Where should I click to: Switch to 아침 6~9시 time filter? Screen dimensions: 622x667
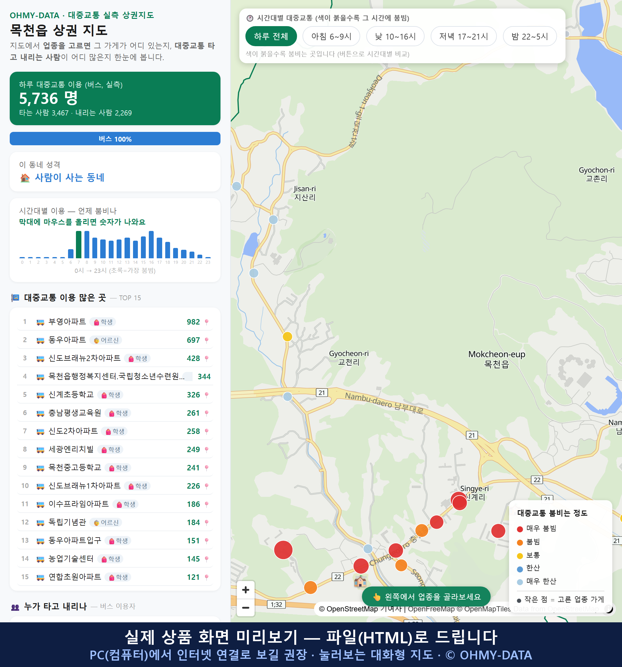pos(331,36)
